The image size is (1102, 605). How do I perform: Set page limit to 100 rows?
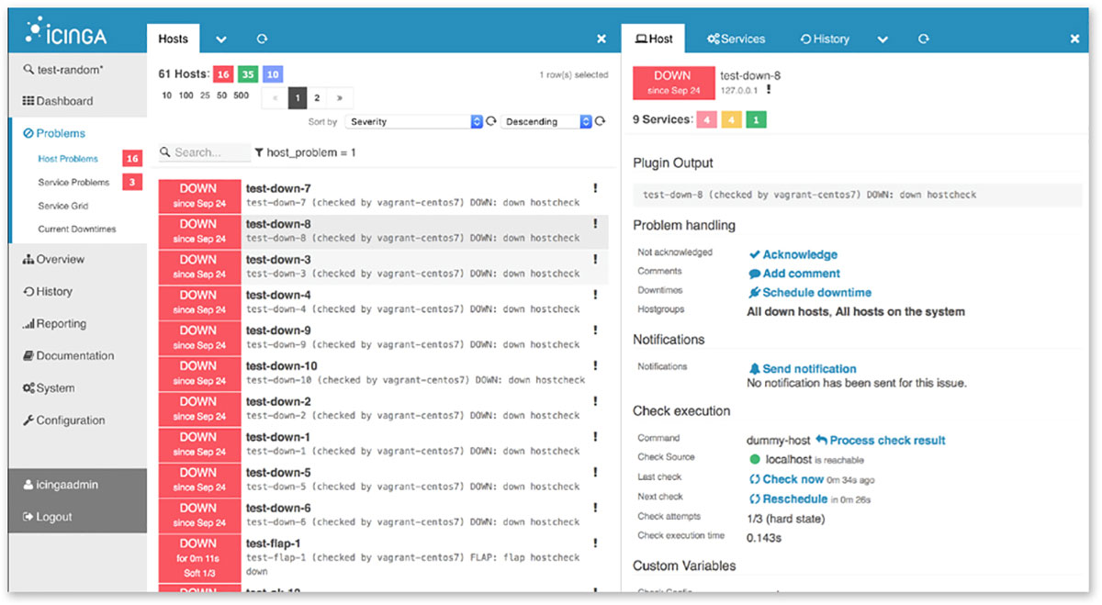click(x=186, y=95)
